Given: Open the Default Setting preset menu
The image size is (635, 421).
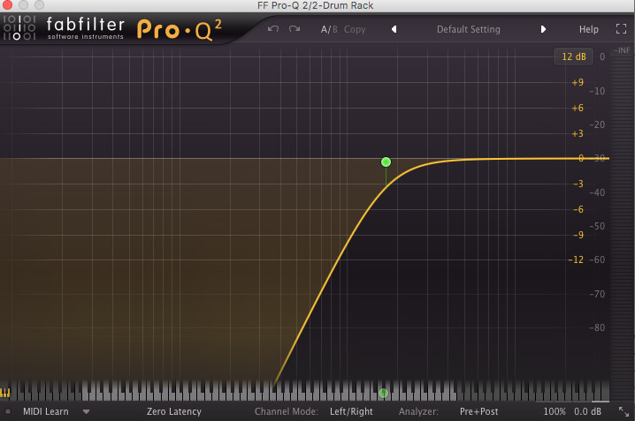Looking at the screenshot, I should click(469, 29).
